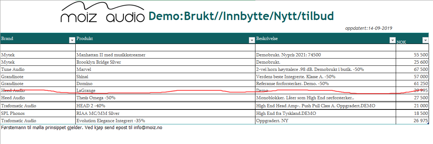Select HEAD 2 -40% cell
This screenshot has height=144, width=433.
(165, 106)
